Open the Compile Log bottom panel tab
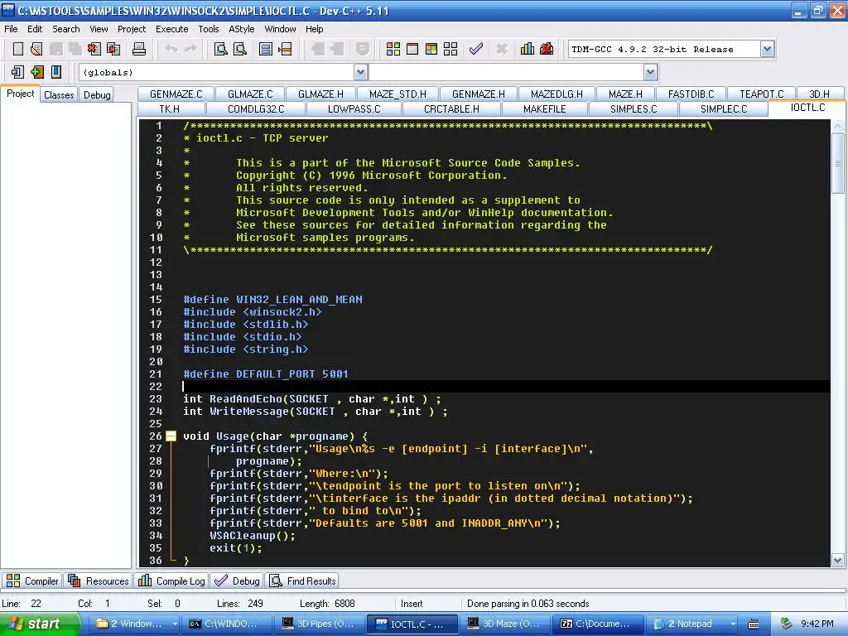This screenshot has width=848, height=636. [171, 581]
